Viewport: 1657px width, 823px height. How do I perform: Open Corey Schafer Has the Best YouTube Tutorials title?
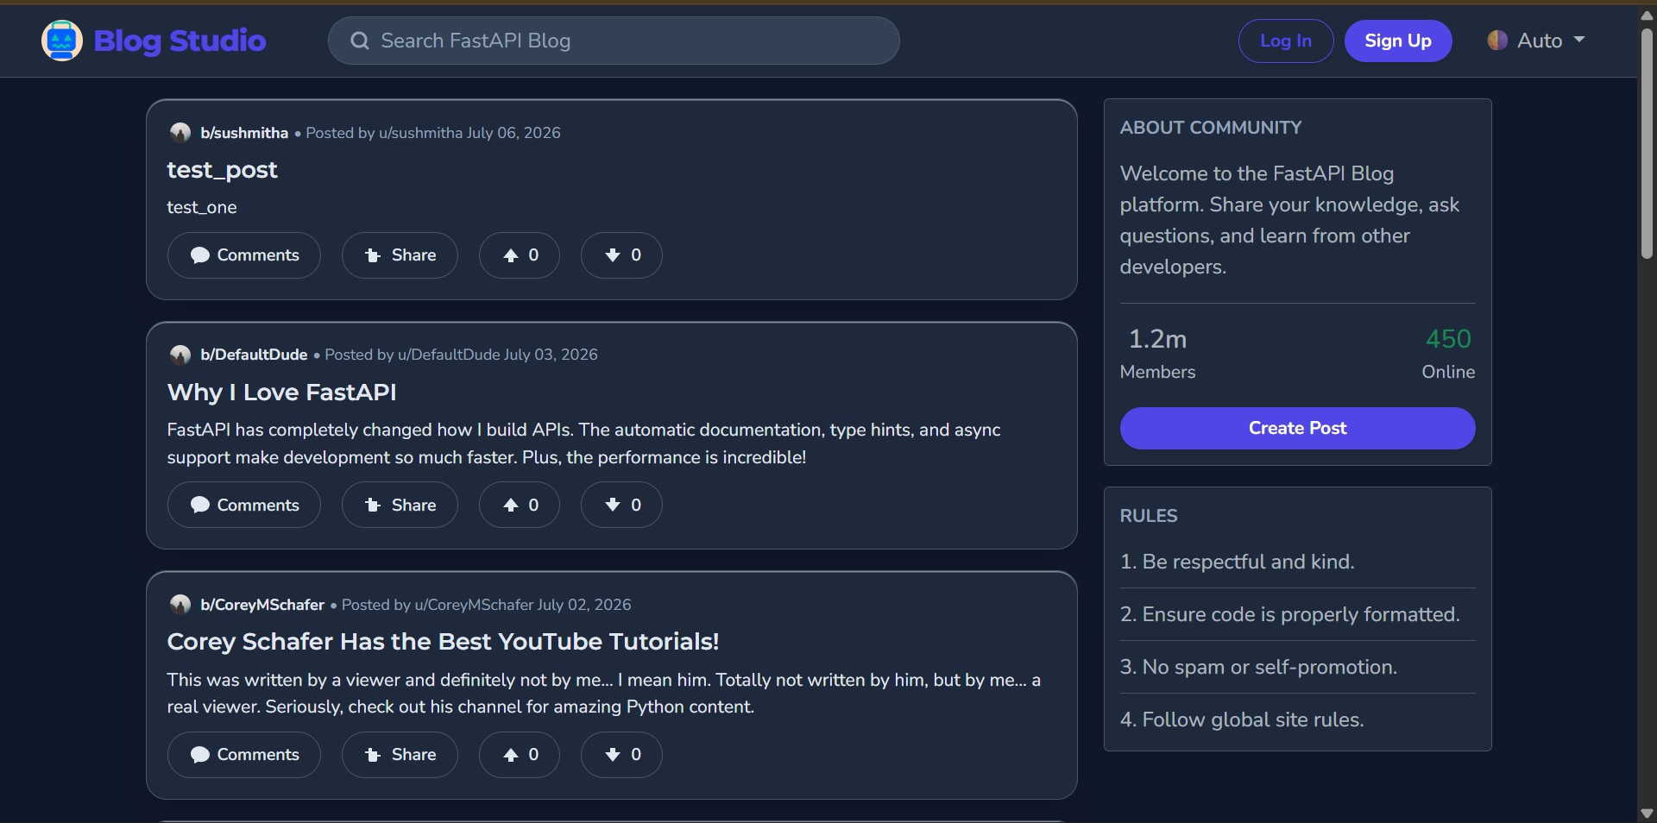(x=443, y=642)
